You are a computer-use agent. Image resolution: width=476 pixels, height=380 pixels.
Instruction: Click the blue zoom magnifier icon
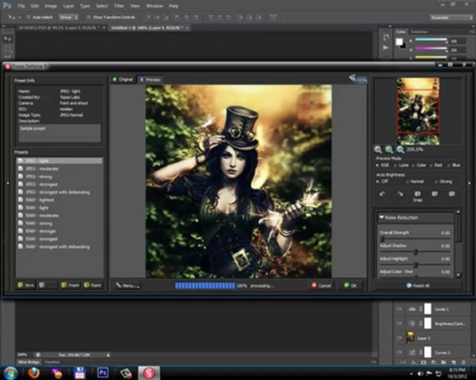(400, 149)
